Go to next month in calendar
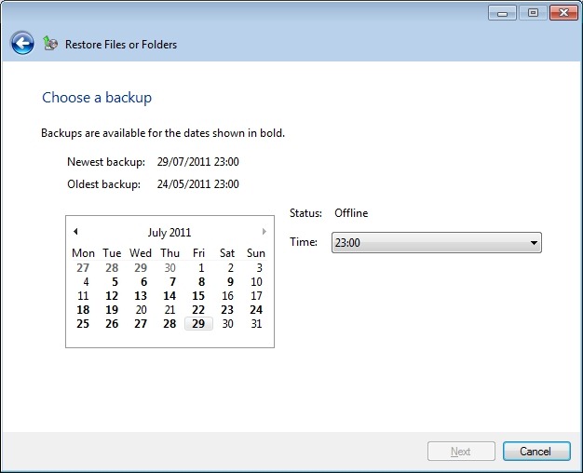 click(264, 232)
